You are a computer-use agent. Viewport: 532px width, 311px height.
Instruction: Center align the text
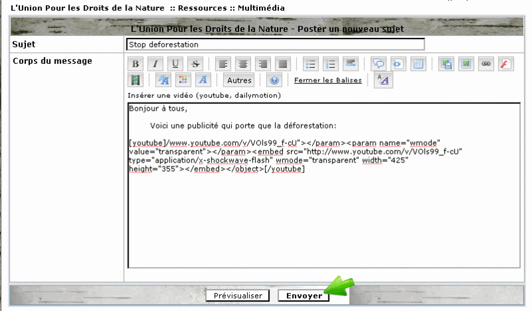243,64
